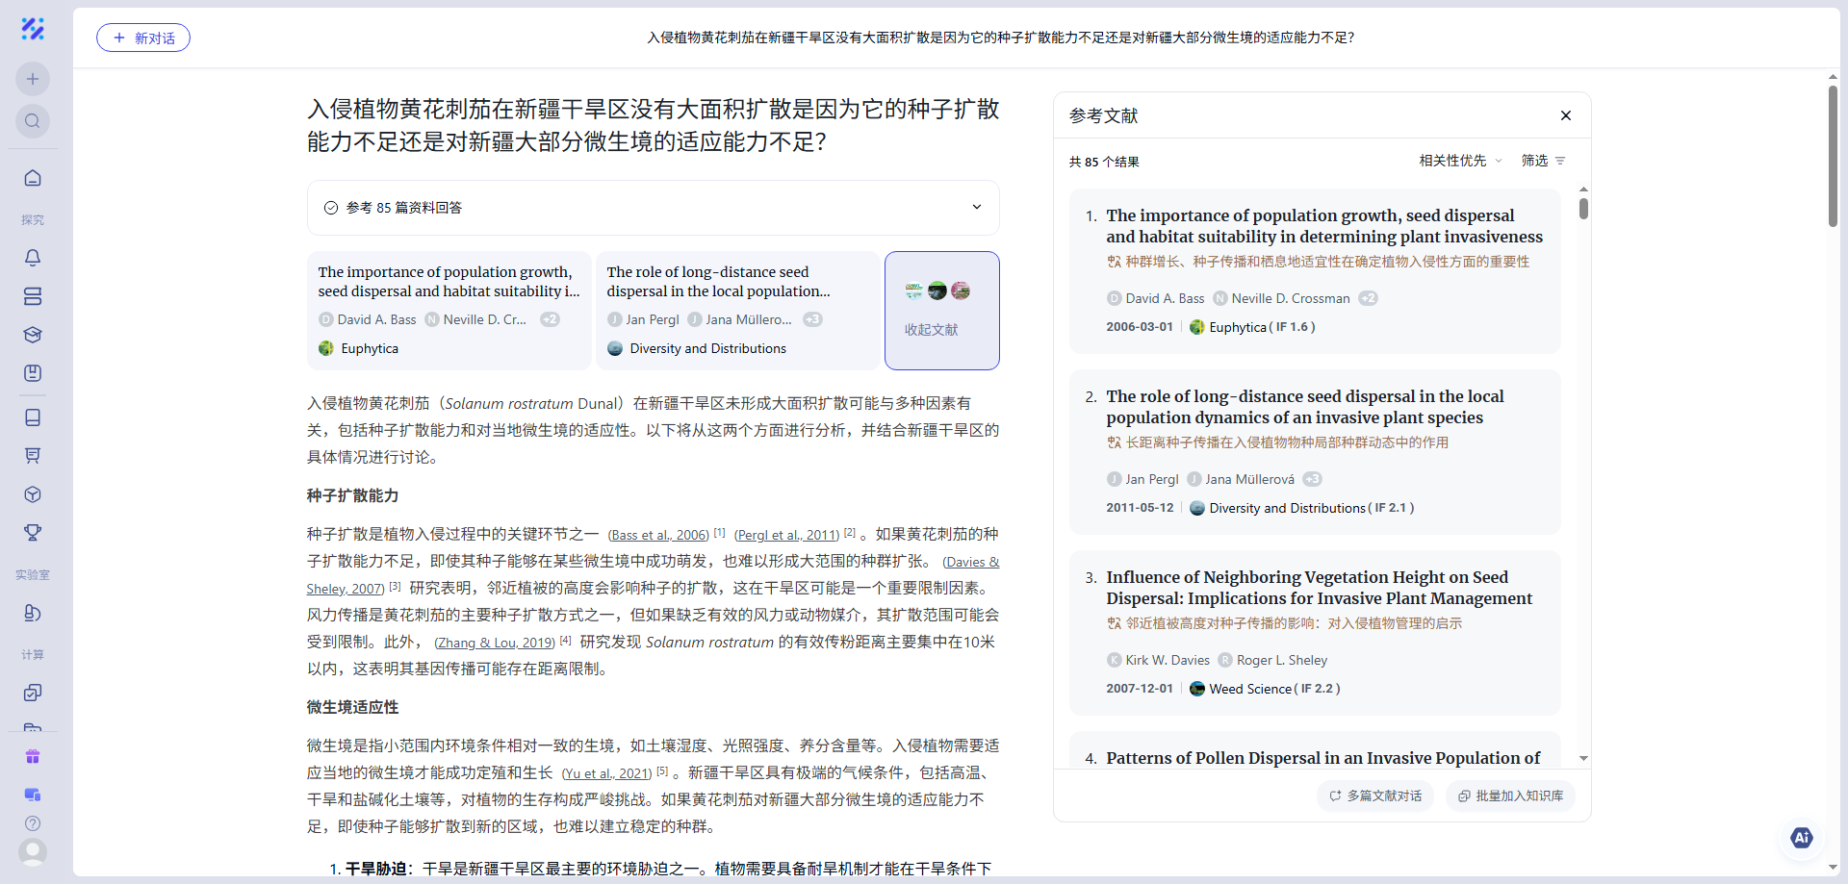Expand the 参考 85 篇资料回答 section
1848x884 pixels.
(976, 207)
